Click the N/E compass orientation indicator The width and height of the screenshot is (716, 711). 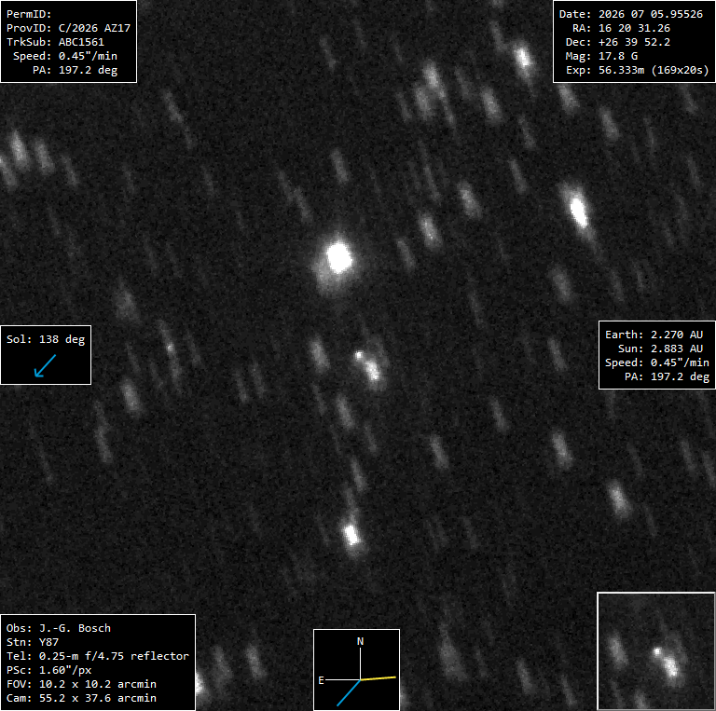pos(357,669)
